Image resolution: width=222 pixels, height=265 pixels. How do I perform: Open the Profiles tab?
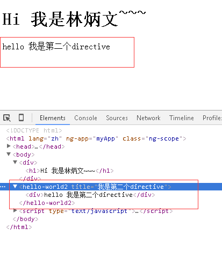pyautogui.click(x=212, y=118)
